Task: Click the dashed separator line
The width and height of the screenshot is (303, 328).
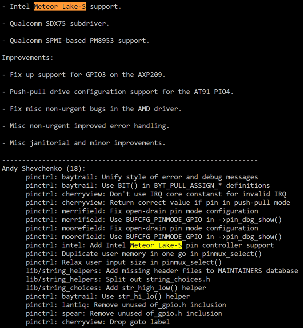Action: 130,160
